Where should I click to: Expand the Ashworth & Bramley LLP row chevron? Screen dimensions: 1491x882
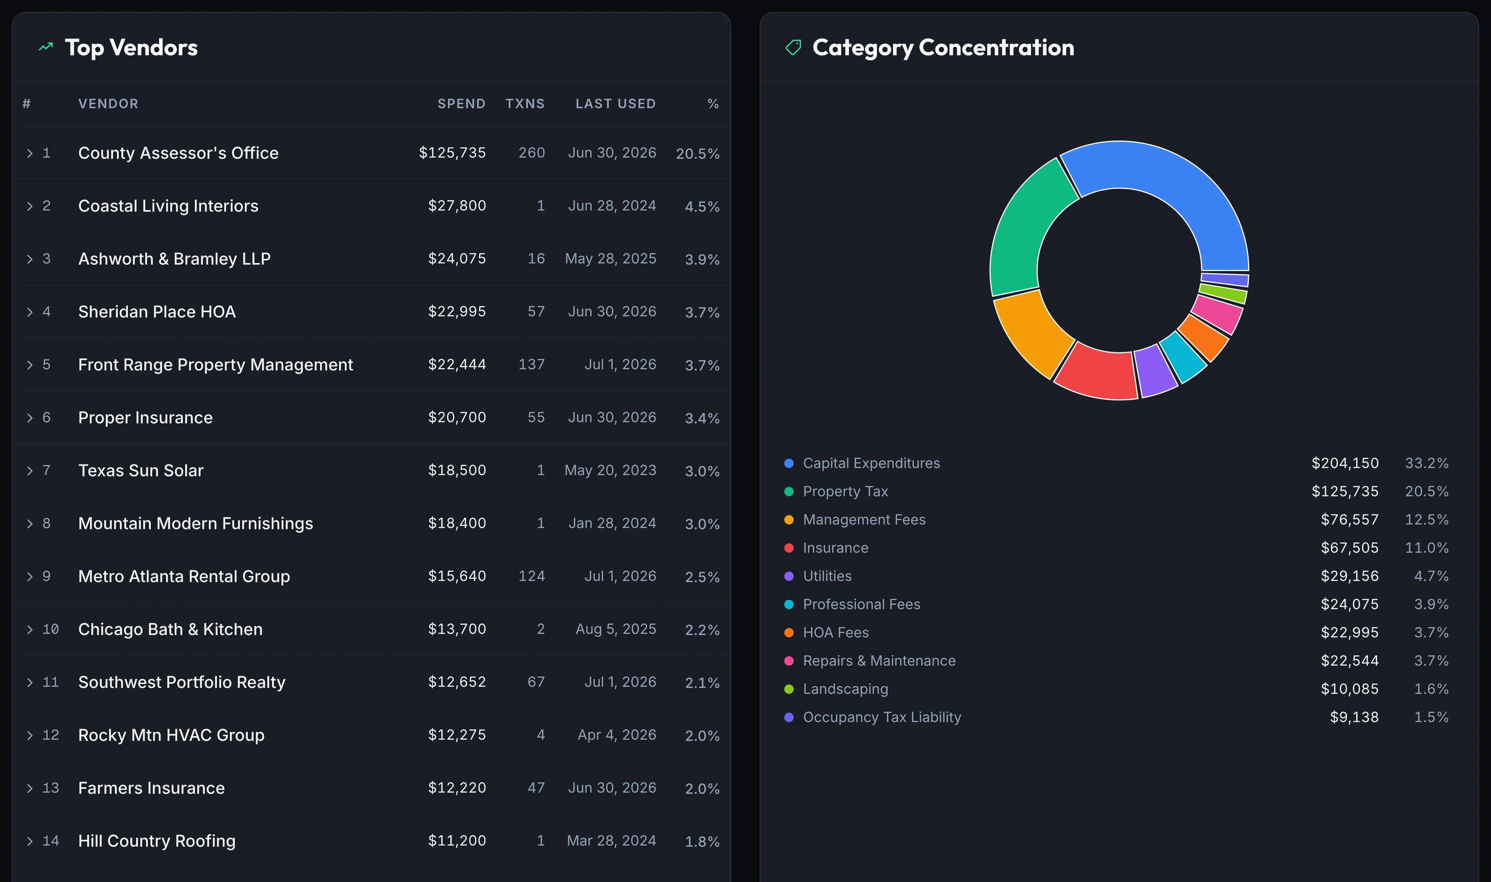click(30, 259)
